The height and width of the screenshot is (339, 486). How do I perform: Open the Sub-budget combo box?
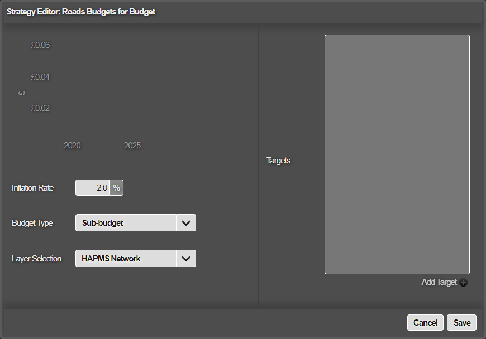tap(135, 222)
